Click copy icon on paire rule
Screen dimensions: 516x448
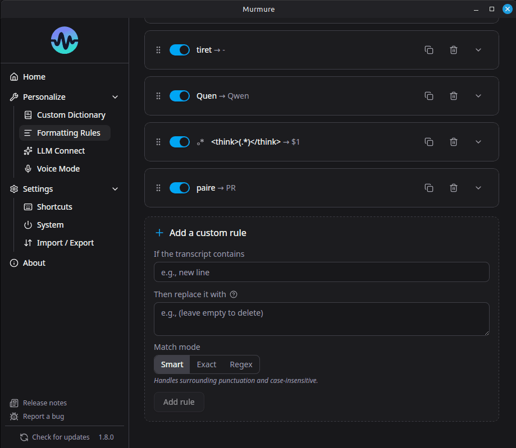coord(429,188)
